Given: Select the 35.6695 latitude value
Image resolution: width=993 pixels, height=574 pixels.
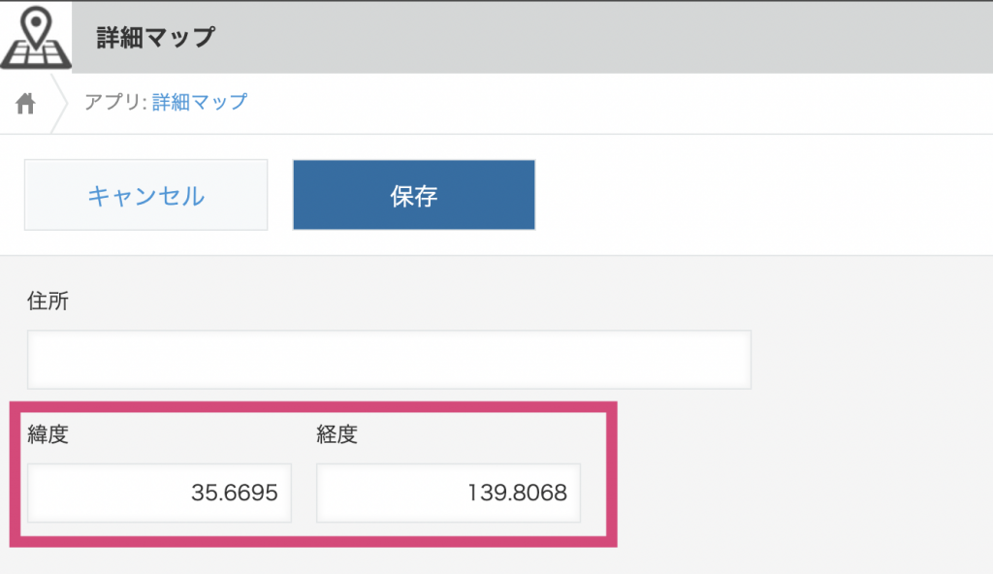Looking at the screenshot, I should (x=235, y=493).
